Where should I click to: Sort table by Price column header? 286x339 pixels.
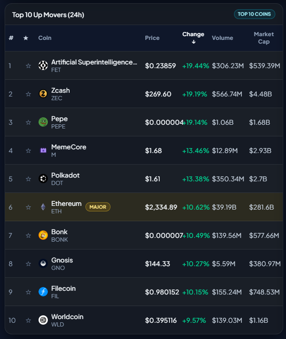(152, 38)
